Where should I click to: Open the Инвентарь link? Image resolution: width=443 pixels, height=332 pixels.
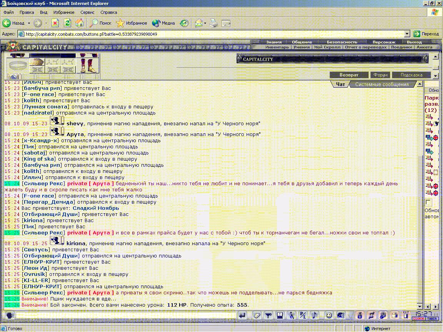pyautogui.click(x=277, y=47)
